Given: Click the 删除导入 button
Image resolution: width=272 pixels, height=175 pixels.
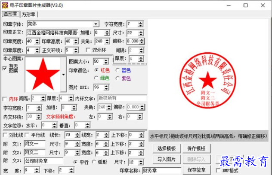Looking at the screenshot, I should (197, 159).
